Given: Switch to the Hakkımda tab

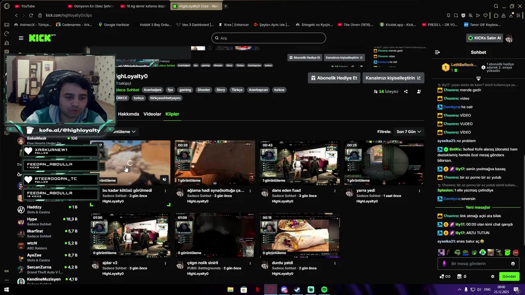Looking at the screenshot, I should 128,114.
